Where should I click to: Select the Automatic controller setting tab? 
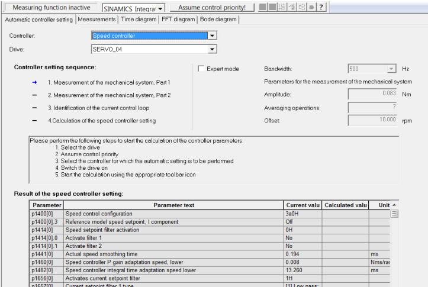(x=38, y=20)
